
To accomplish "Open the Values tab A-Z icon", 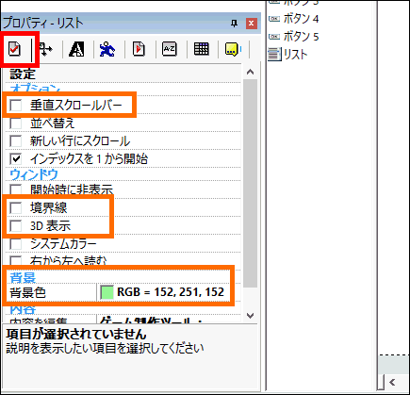I will [x=170, y=49].
